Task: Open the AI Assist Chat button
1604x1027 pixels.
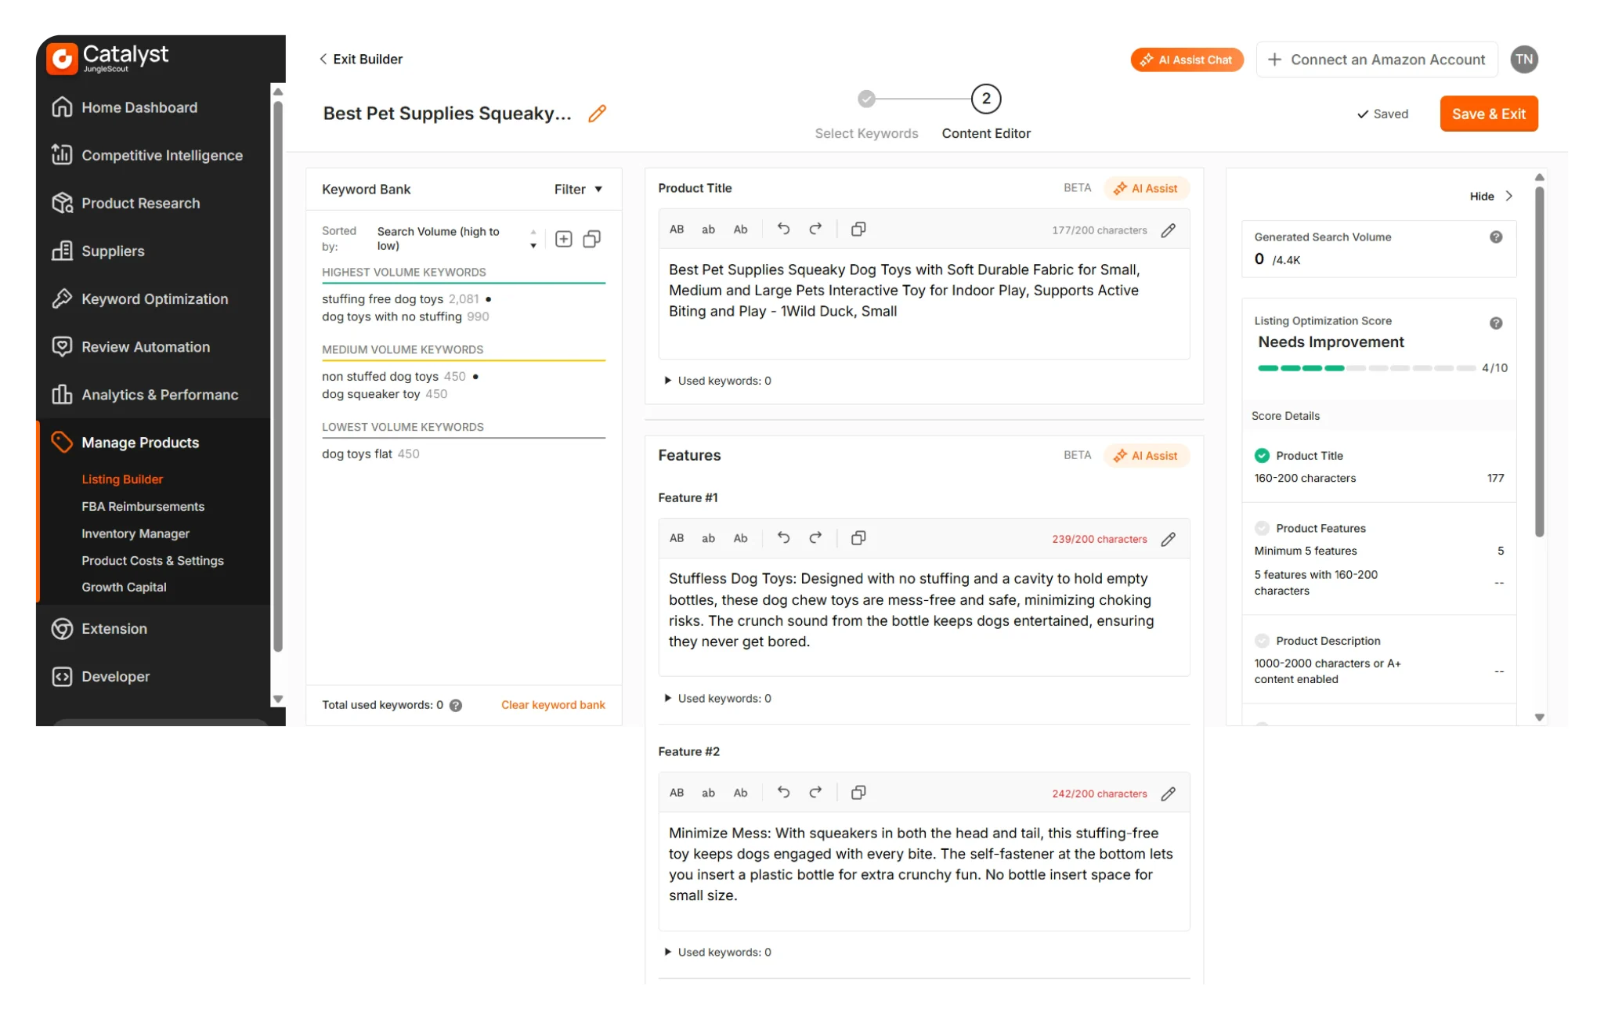Action: [x=1187, y=60]
